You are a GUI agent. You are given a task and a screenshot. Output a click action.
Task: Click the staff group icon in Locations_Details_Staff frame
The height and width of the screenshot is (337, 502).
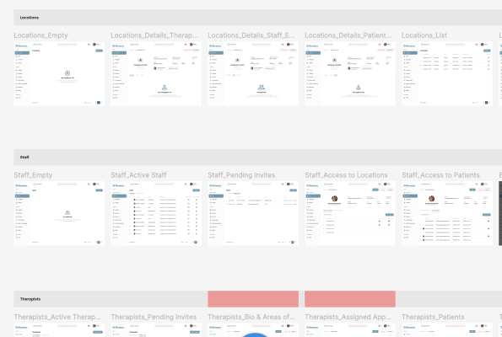(x=262, y=88)
